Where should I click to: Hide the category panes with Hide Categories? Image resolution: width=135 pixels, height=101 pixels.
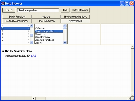pos(80,10)
